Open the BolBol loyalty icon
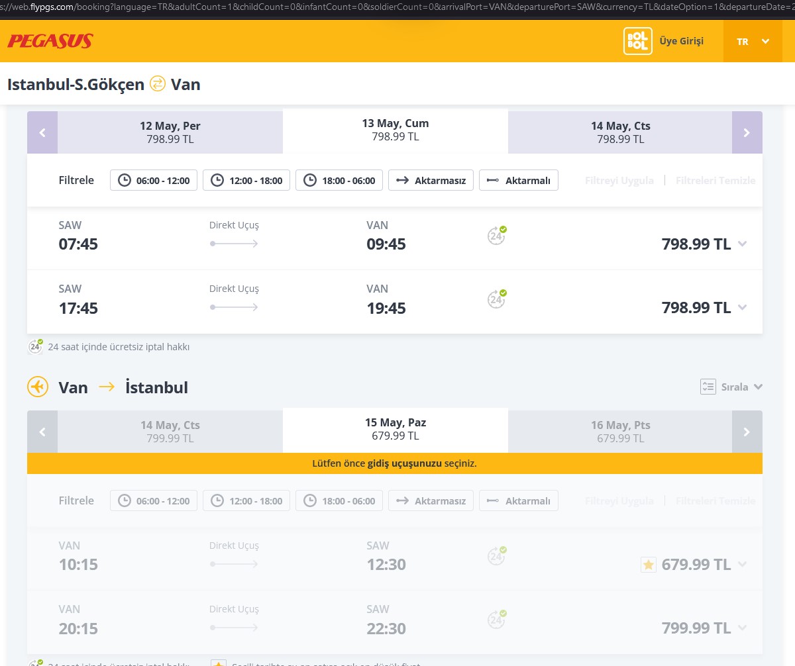Viewport: 795px width, 666px height. pos(637,41)
